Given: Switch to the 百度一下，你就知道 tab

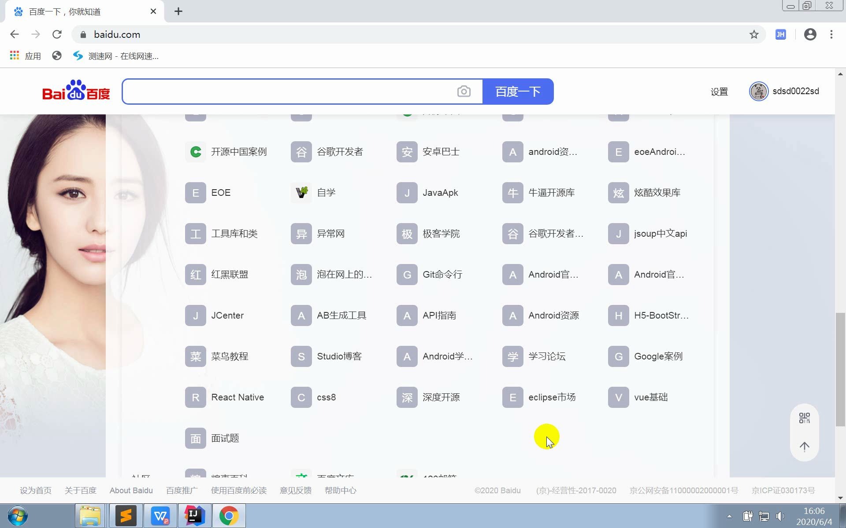Looking at the screenshot, I should point(84,11).
